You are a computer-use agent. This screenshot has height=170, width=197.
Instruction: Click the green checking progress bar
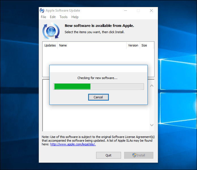99,86
